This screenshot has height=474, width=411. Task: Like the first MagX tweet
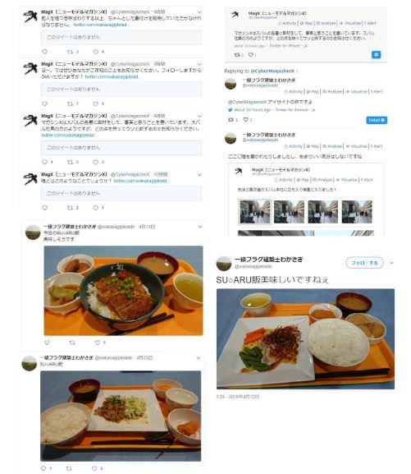[95, 52]
